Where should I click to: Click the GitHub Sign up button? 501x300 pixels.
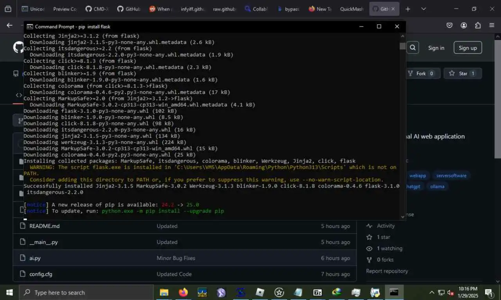pos(468,48)
